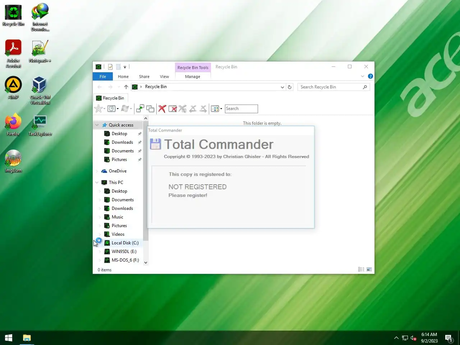Open the Favorites star toolbar icon
The height and width of the screenshot is (345, 460).
[98, 109]
